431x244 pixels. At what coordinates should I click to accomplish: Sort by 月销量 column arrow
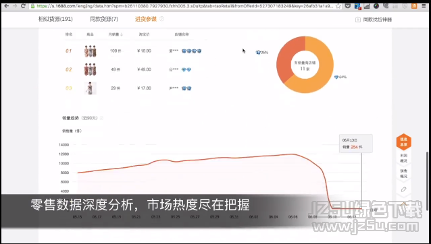tap(122, 34)
